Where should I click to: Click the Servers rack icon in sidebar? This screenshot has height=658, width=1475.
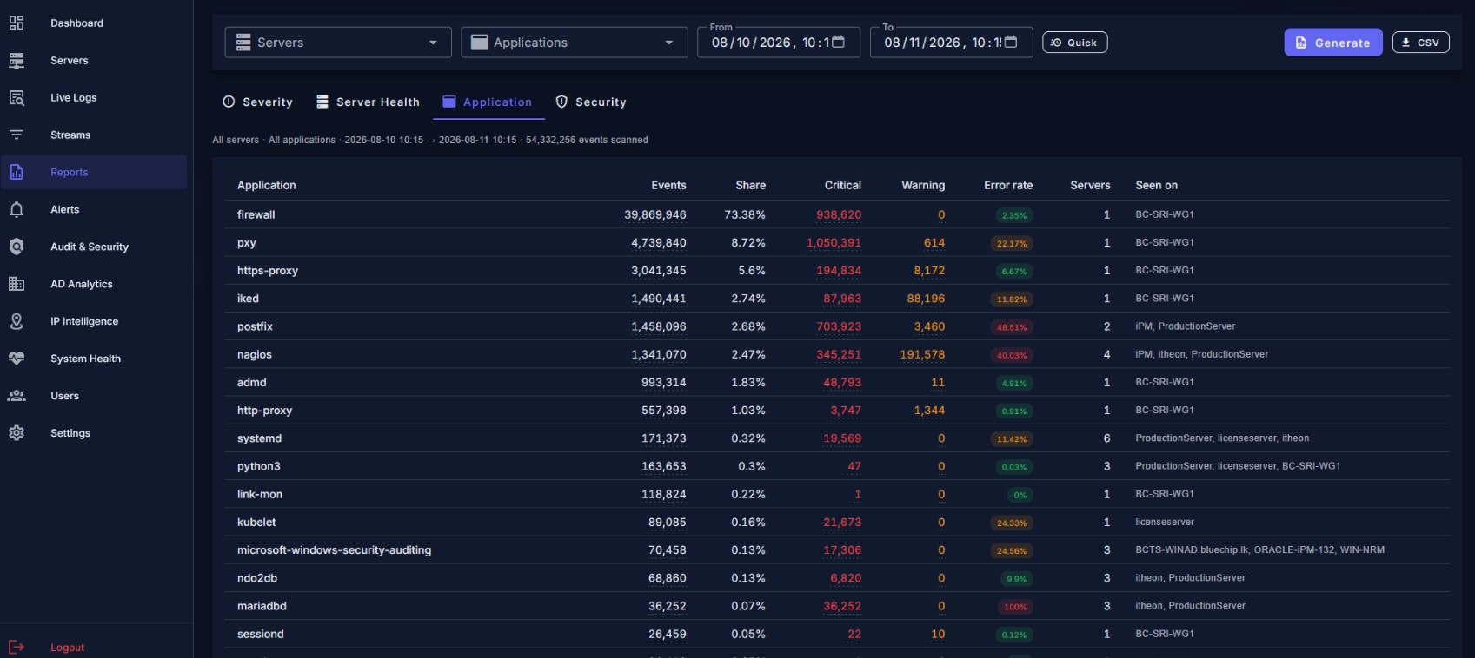(17, 61)
